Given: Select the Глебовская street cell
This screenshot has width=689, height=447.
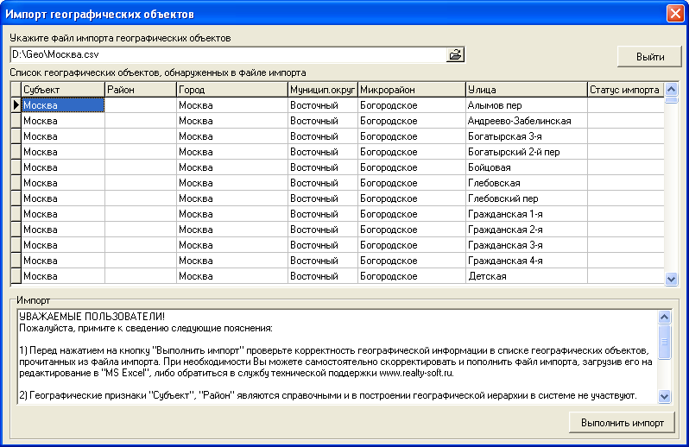Looking at the screenshot, I should (527, 183).
